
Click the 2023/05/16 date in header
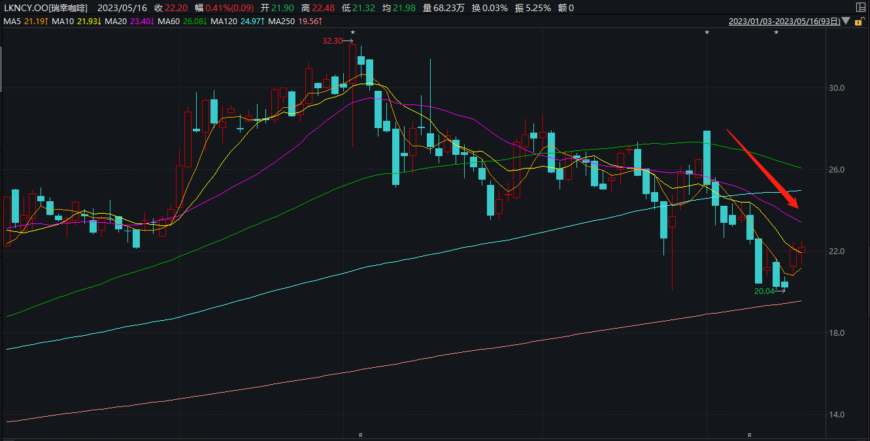[x=122, y=8]
